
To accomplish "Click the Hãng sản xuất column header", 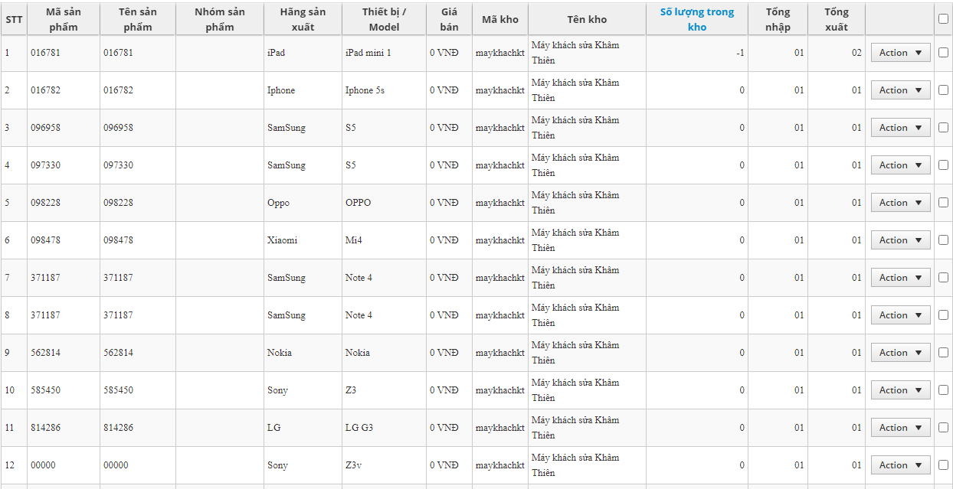I will 303,19.
